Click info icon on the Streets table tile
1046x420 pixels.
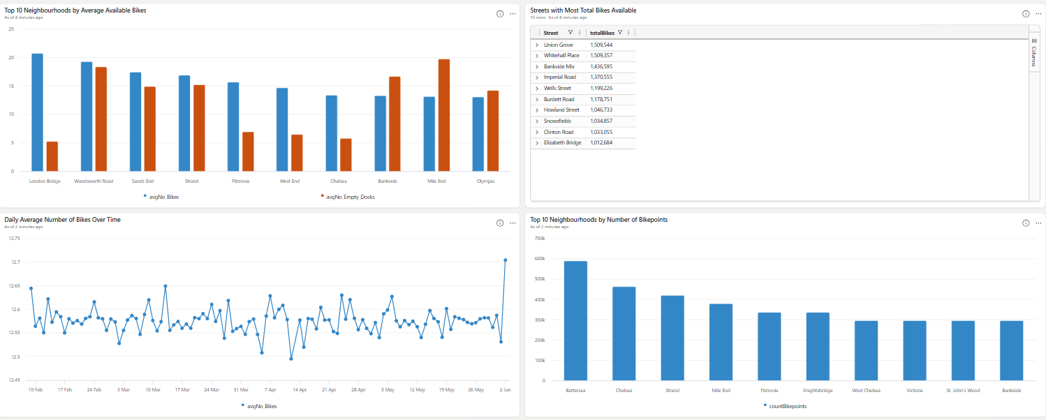(x=1026, y=14)
